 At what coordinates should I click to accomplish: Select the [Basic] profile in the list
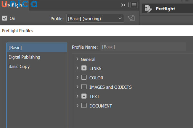[15, 48]
